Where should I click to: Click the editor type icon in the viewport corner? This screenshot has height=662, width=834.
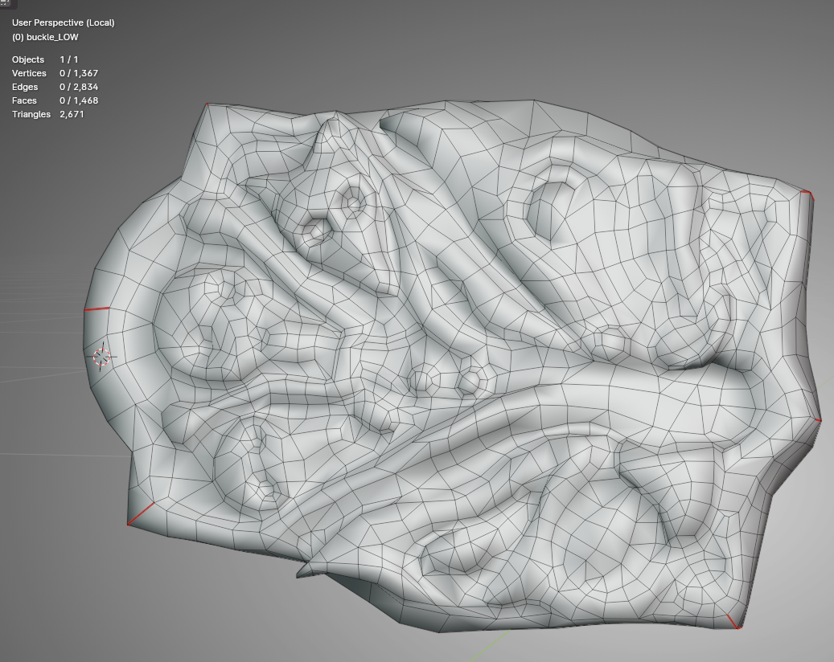point(8,3)
